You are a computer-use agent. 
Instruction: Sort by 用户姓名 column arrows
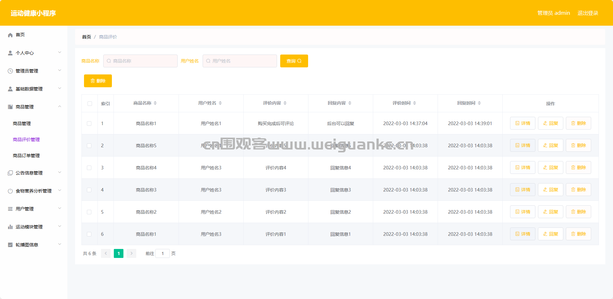[x=220, y=103]
